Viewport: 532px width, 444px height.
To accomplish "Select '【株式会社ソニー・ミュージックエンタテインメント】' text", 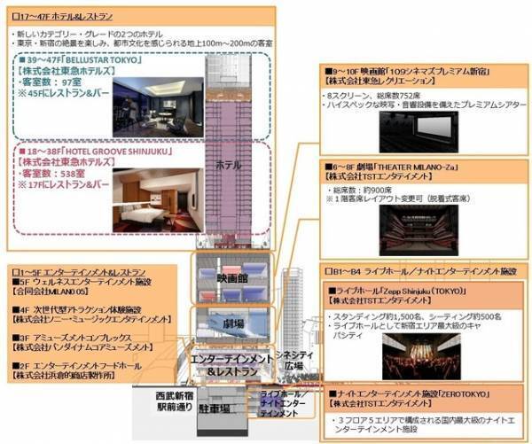I will (x=91, y=319).
